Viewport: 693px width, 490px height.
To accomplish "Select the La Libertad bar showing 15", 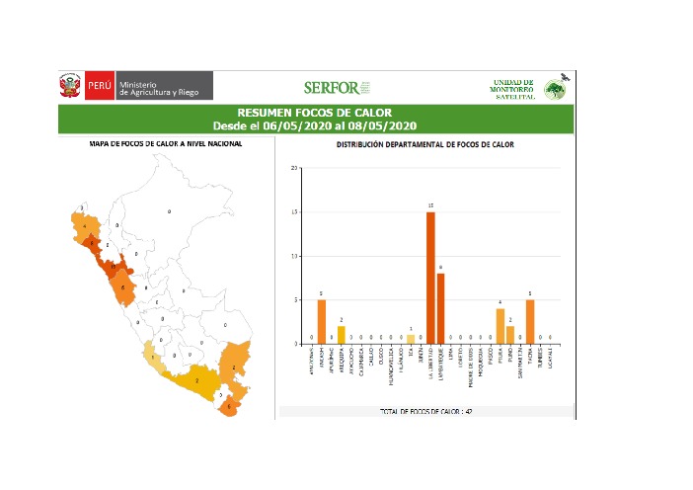I will (430, 278).
